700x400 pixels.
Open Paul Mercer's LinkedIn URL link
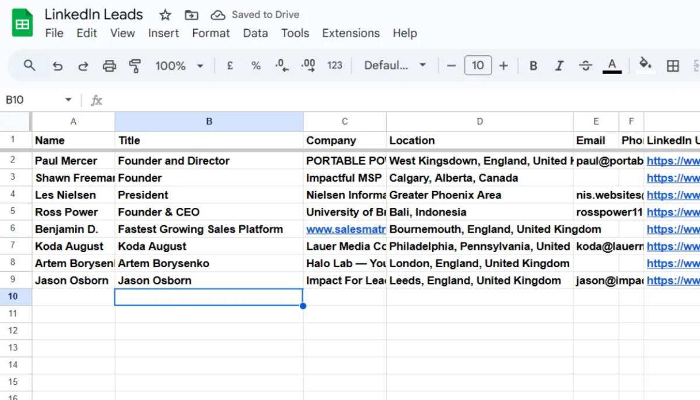tap(673, 161)
